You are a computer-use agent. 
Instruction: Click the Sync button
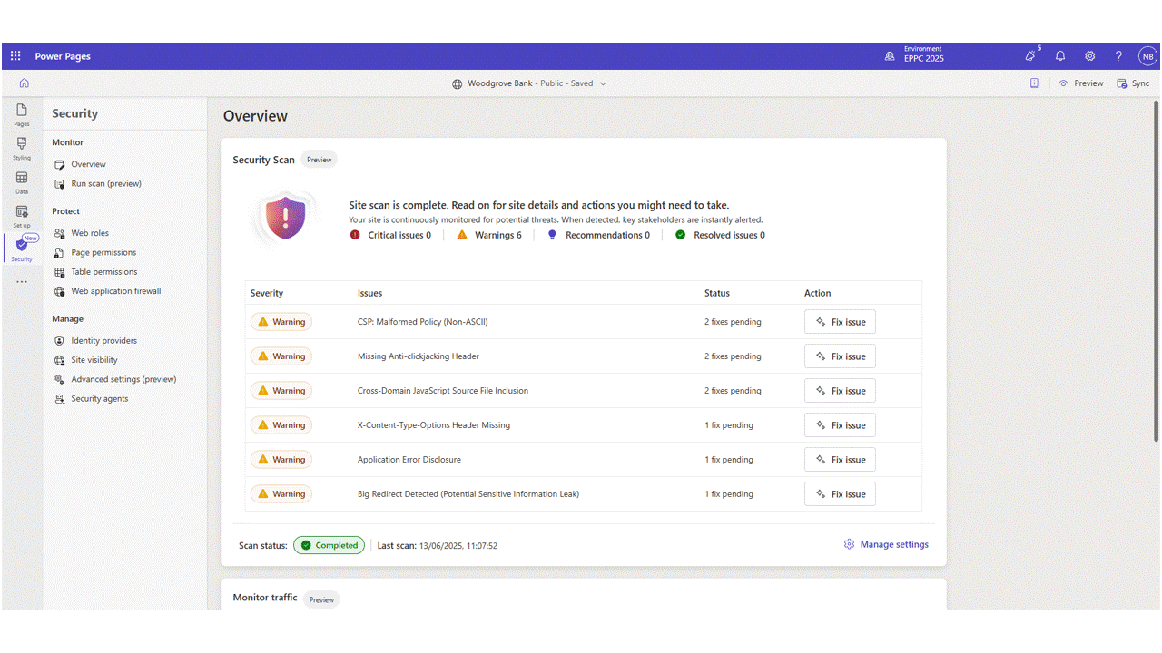pyautogui.click(x=1133, y=83)
